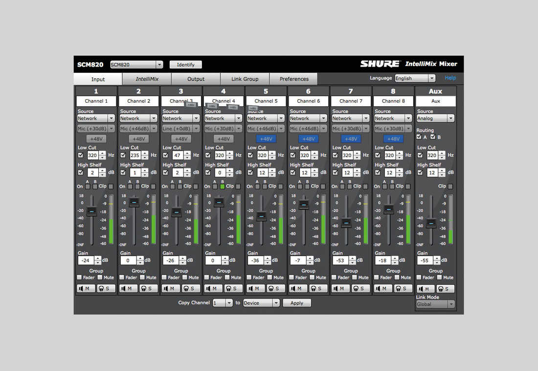
Task: Solo Channel 1 with the headphone S button
Action: 106,289
